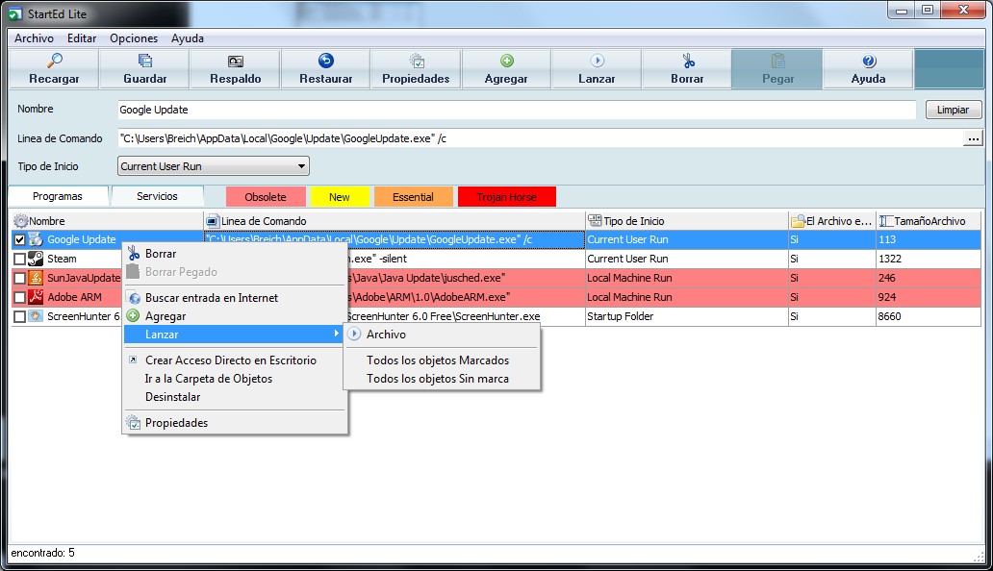
Task: Sort by the Tipo de Inicio column
Action: click(x=686, y=221)
